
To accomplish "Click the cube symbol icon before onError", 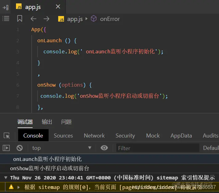I will click(x=94, y=18).
